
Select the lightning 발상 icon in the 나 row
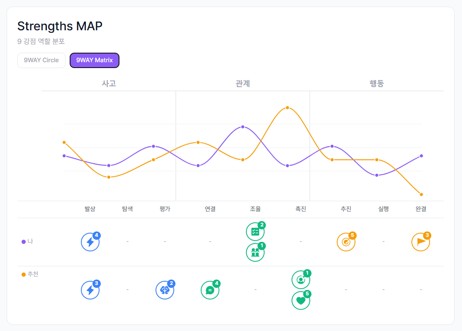tap(90, 242)
